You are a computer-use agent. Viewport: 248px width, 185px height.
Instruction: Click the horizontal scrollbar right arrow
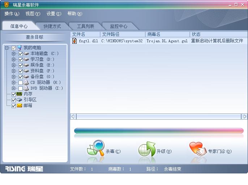[244, 117]
